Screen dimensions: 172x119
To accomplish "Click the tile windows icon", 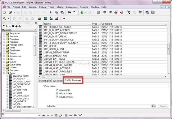I will coord(153,12).
